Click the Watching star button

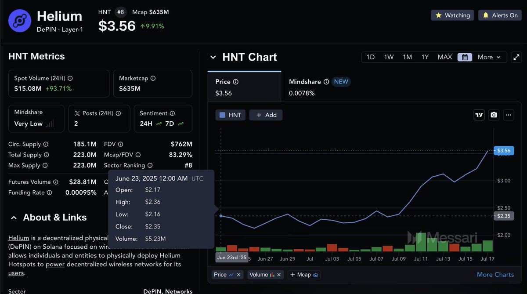click(453, 15)
